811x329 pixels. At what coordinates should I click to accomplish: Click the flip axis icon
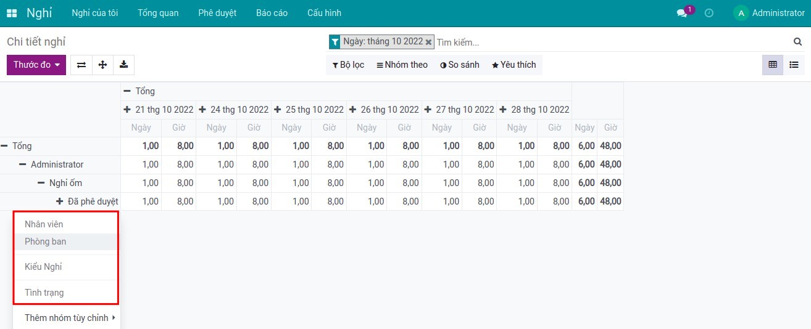click(x=81, y=65)
